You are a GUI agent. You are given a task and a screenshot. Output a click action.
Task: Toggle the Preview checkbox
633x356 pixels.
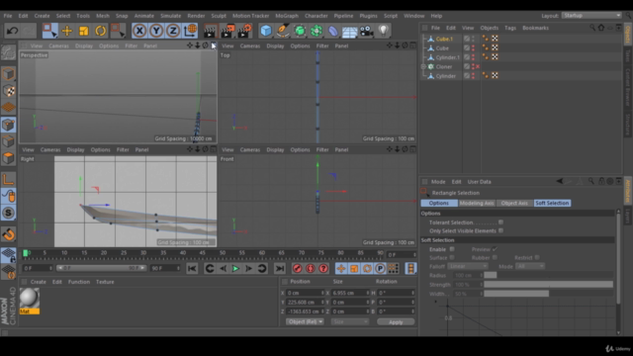(495, 249)
